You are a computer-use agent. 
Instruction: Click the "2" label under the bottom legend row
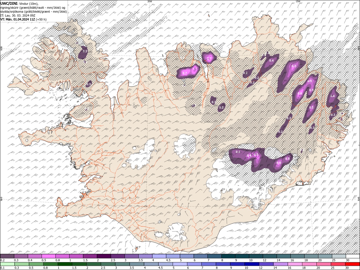pyautogui.click(x=87, y=268)
